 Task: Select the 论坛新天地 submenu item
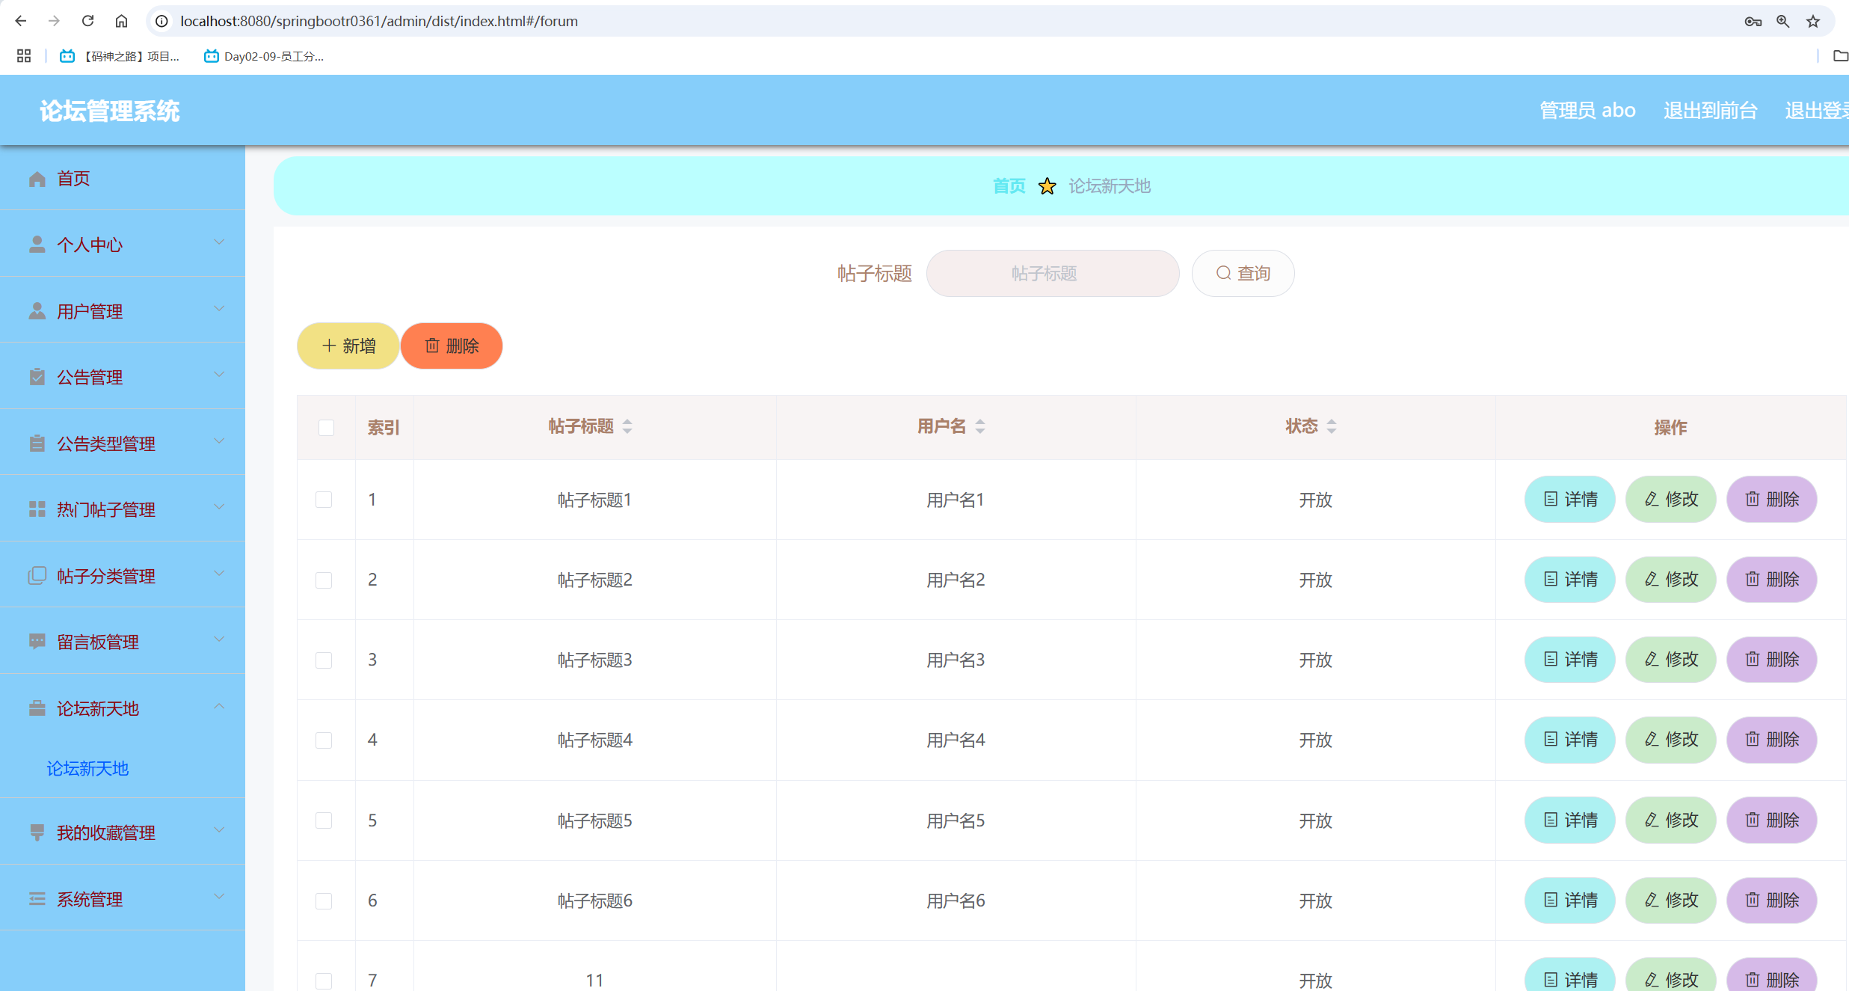87,768
